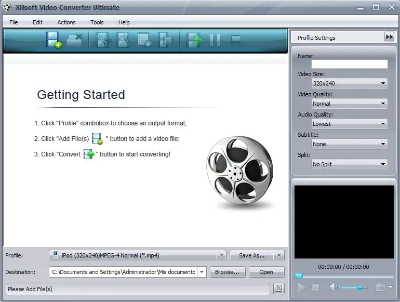The height and width of the screenshot is (302, 400).
Task: Click the '00:00:00 / 00:00:00' time display
Action: (x=343, y=267)
